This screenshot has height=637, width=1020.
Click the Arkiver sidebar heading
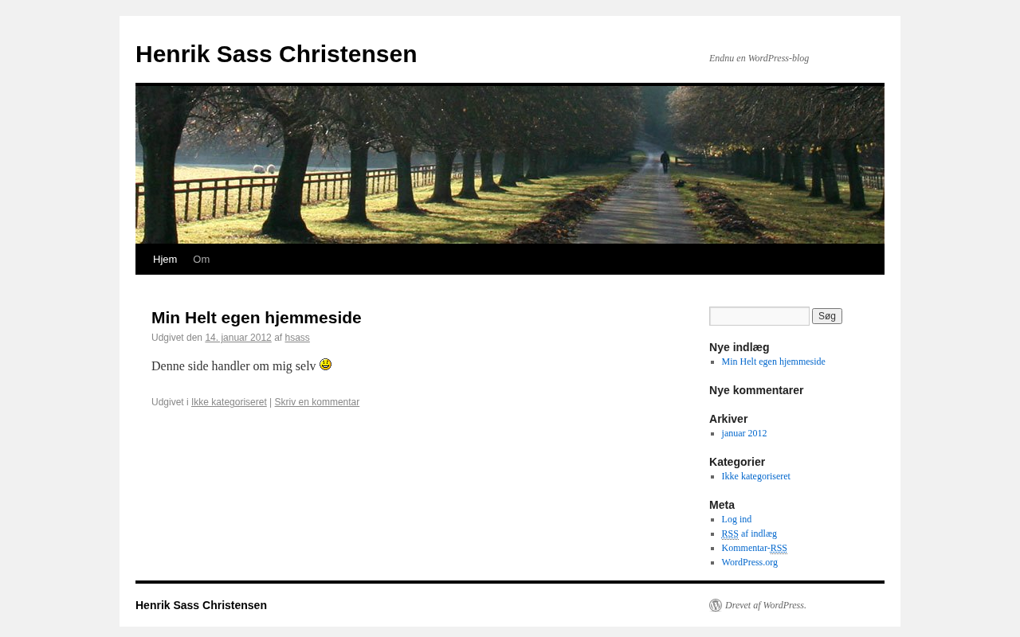[728, 419]
